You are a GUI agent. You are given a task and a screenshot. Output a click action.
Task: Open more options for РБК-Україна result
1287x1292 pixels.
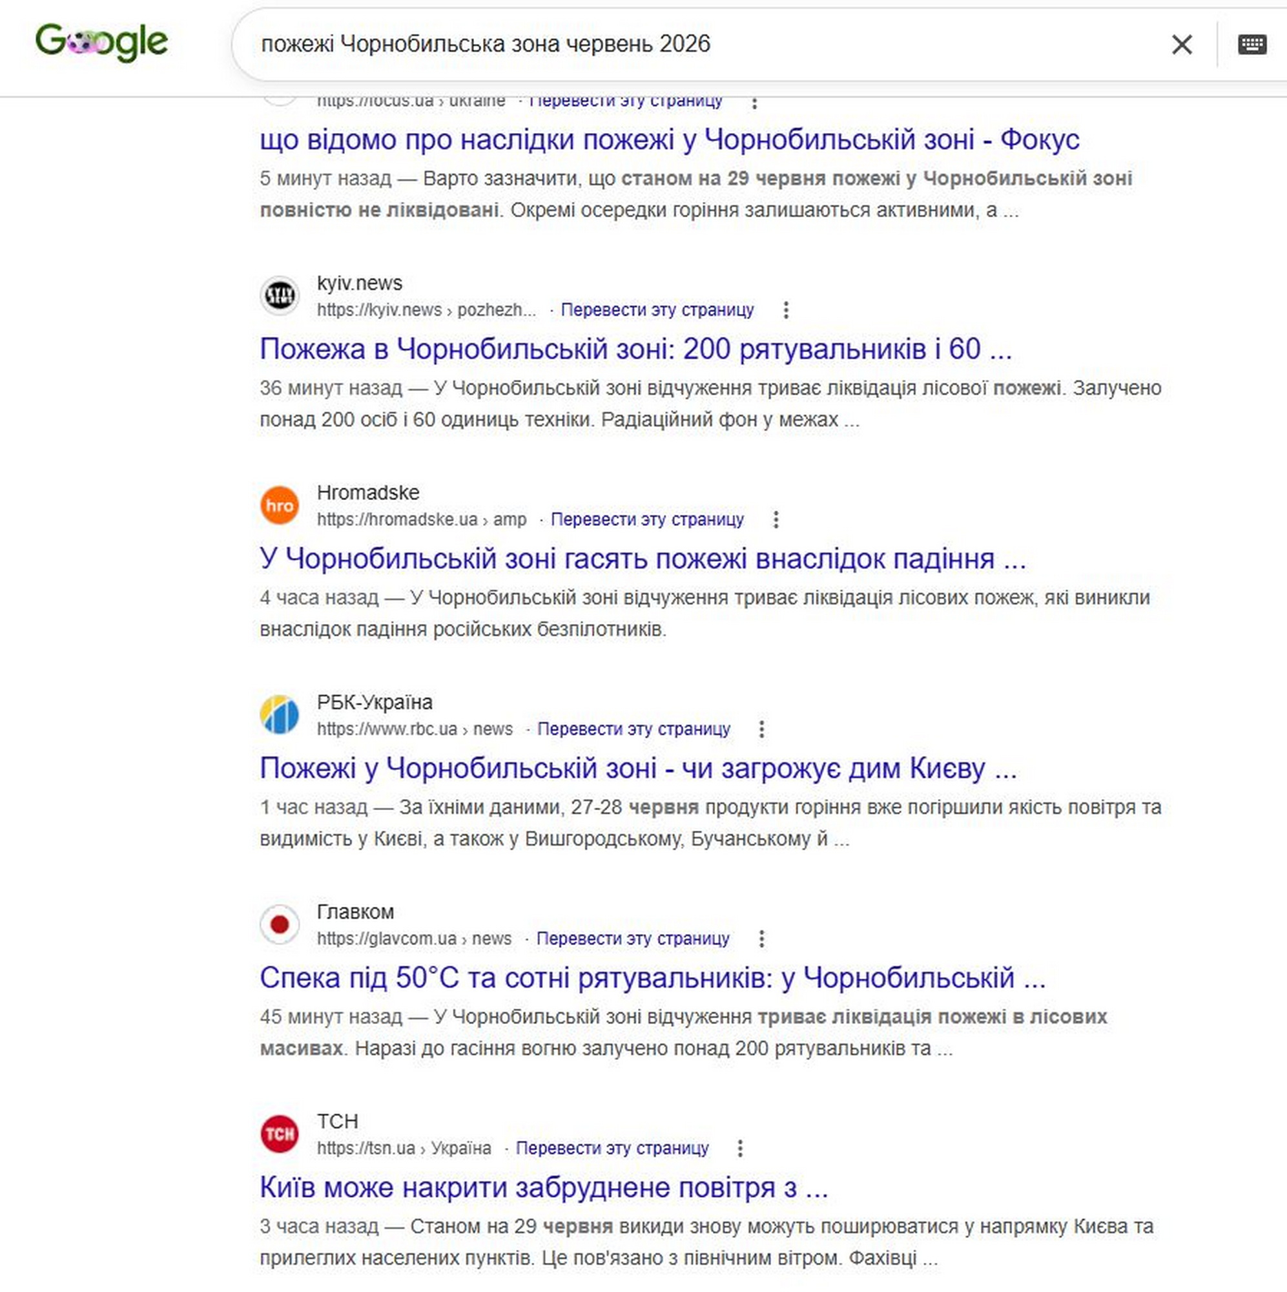(x=761, y=729)
